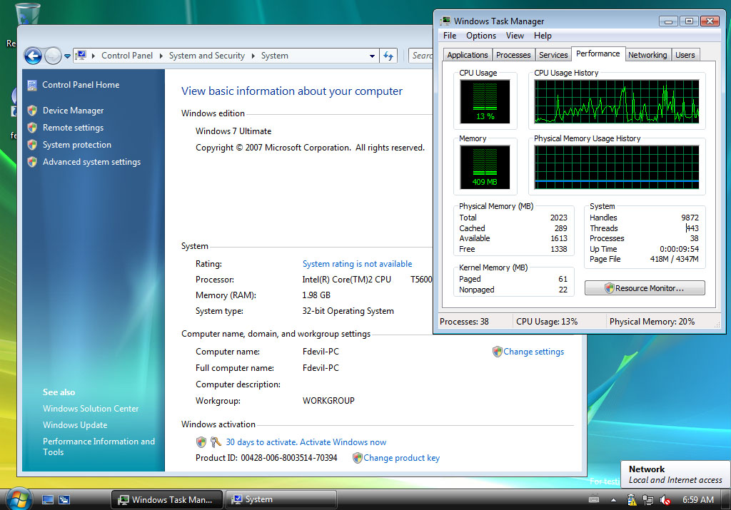Click the muted volume tray icon
This screenshot has width=731, height=510.
click(665, 500)
